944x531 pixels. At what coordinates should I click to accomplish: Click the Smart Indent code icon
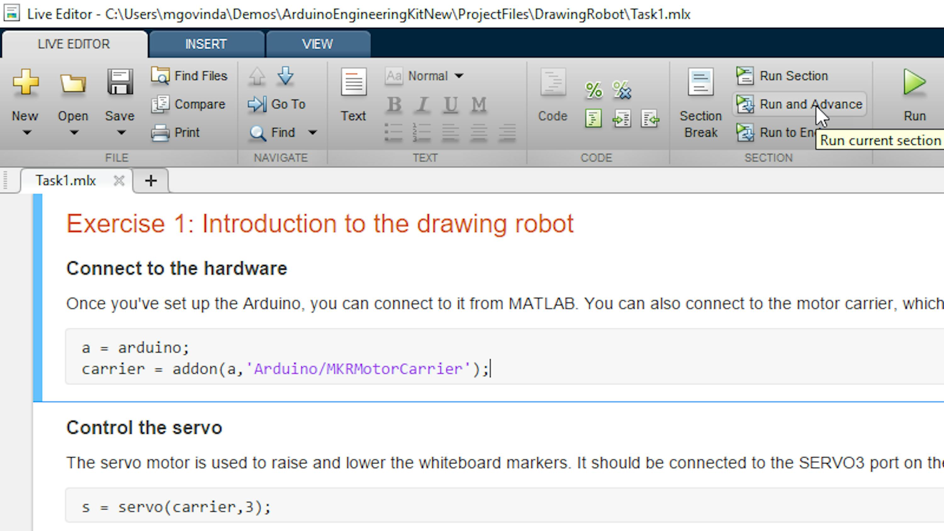[593, 118]
